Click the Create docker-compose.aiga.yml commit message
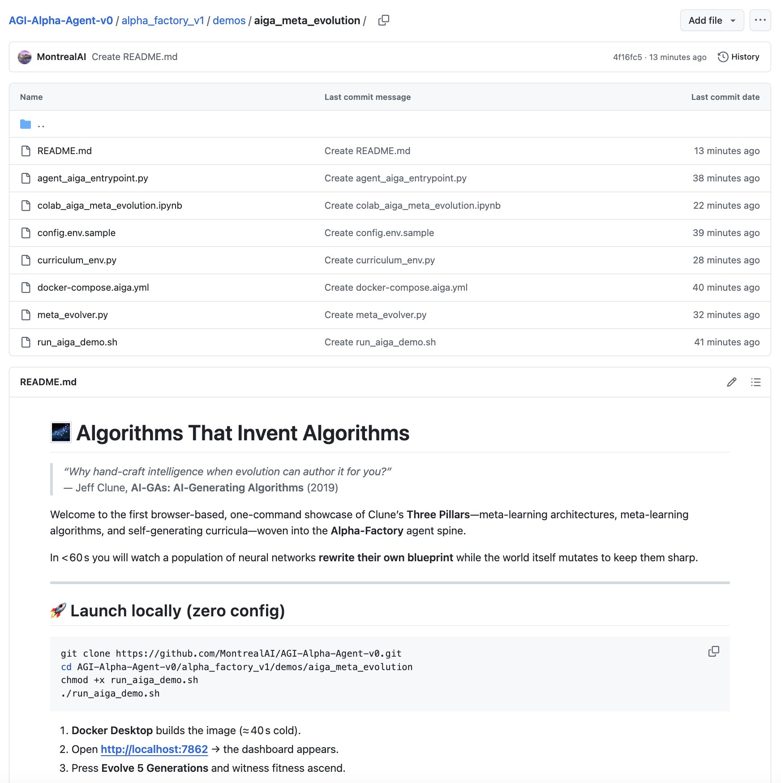This screenshot has height=783, width=781. (x=396, y=288)
